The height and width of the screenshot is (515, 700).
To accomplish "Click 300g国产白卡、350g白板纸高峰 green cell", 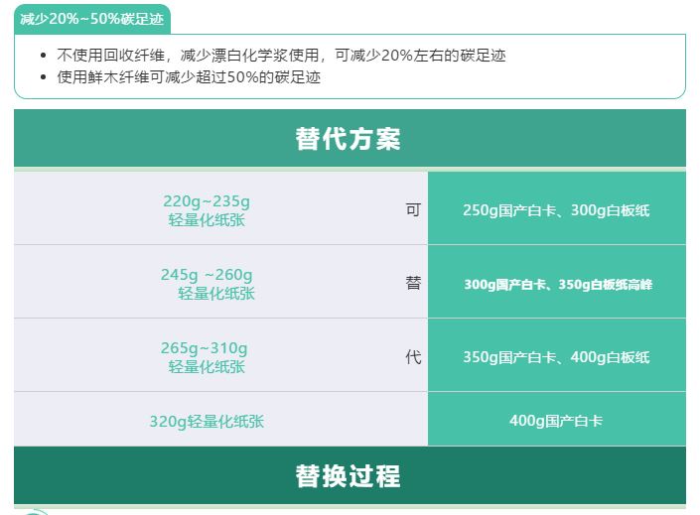I will (x=557, y=285).
